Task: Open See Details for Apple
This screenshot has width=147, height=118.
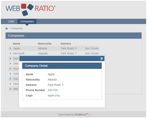Action: coord(92,48)
